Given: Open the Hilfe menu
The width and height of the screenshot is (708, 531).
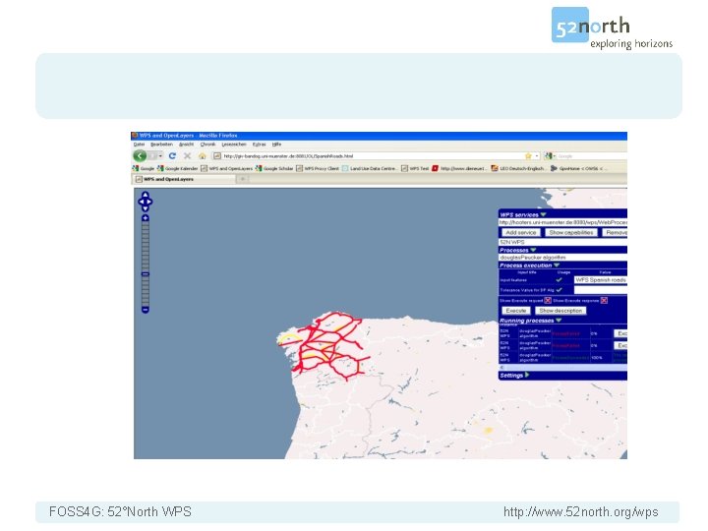Looking at the screenshot, I should point(276,144).
